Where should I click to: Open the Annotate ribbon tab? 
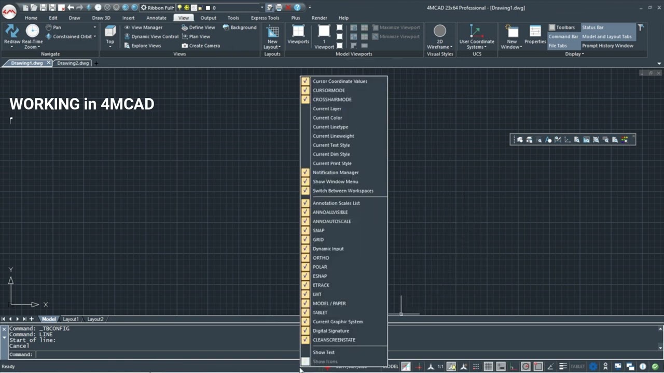click(x=156, y=18)
